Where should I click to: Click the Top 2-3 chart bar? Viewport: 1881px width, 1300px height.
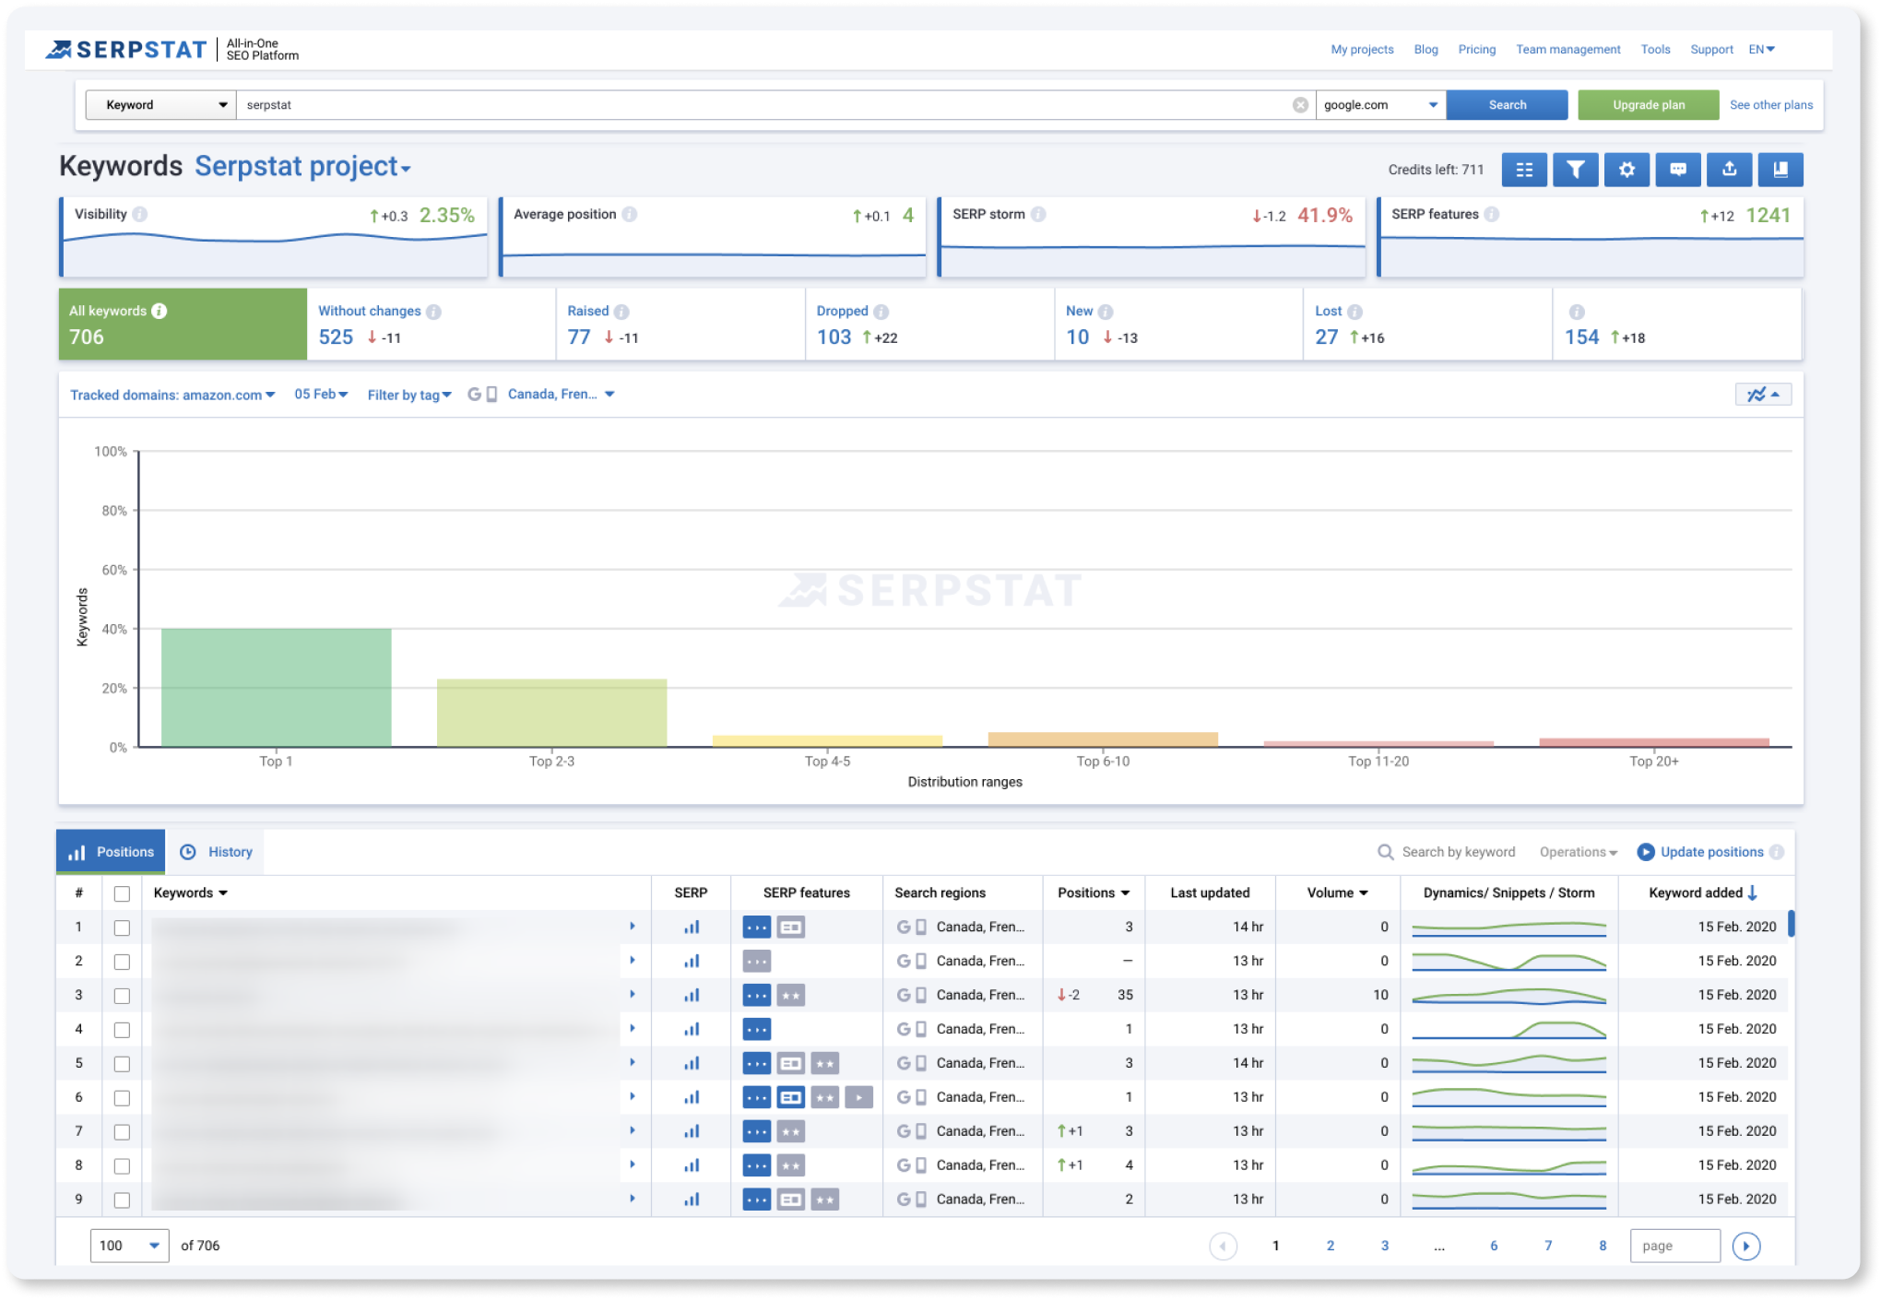coord(551,713)
